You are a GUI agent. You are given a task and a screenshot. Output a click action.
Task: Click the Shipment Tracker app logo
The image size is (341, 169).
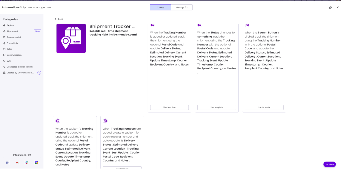(x=71, y=38)
